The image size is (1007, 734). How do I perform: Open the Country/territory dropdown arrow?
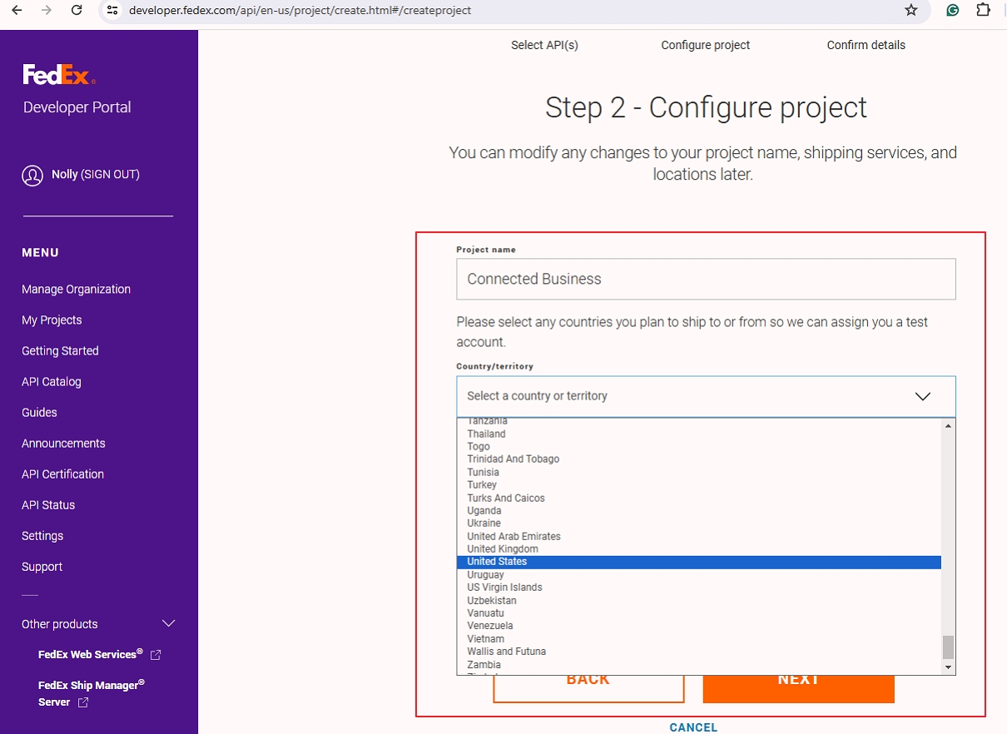tap(922, 396)
